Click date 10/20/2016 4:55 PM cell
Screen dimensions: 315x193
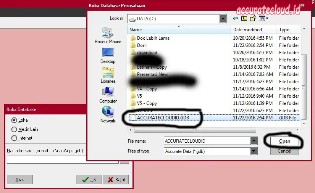(253, 38)
